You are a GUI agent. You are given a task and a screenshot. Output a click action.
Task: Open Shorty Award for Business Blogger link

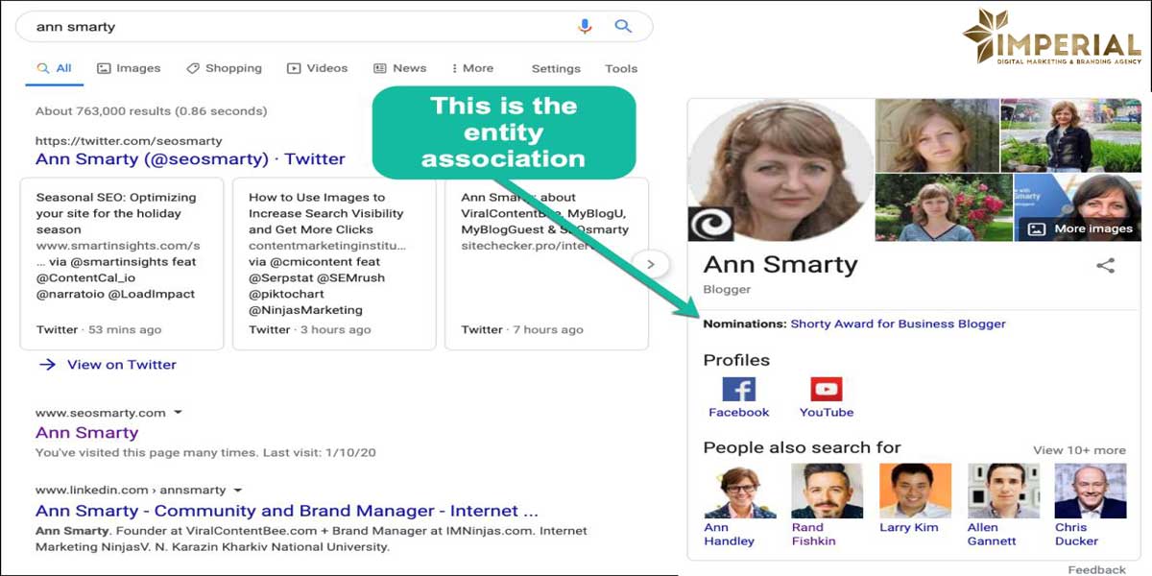click(x=898, y=324)
